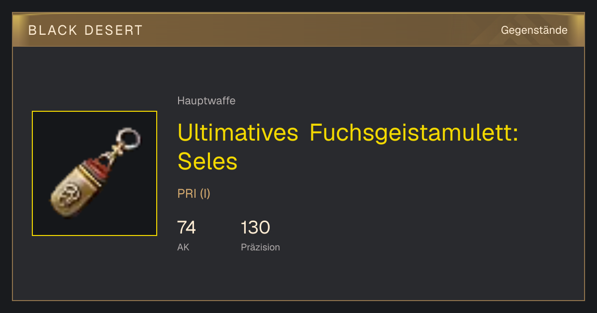Click the word Ultimatives in the title
Screen dimensions: 597x313
(238, 133)
